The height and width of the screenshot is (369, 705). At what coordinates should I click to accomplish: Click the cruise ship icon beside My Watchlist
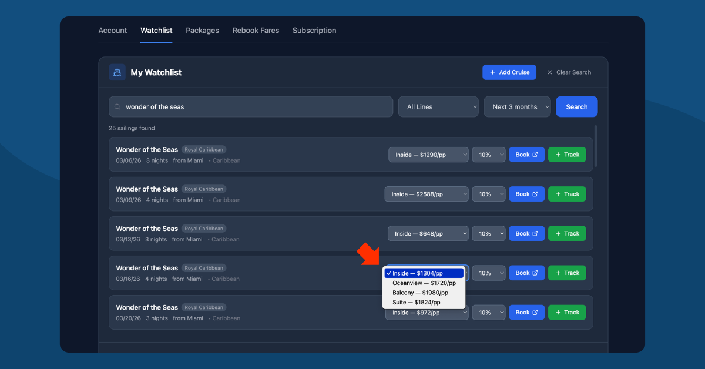coord(117,72)
